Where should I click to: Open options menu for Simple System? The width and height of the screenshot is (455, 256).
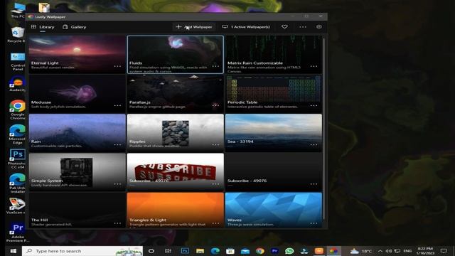[117, 184]
